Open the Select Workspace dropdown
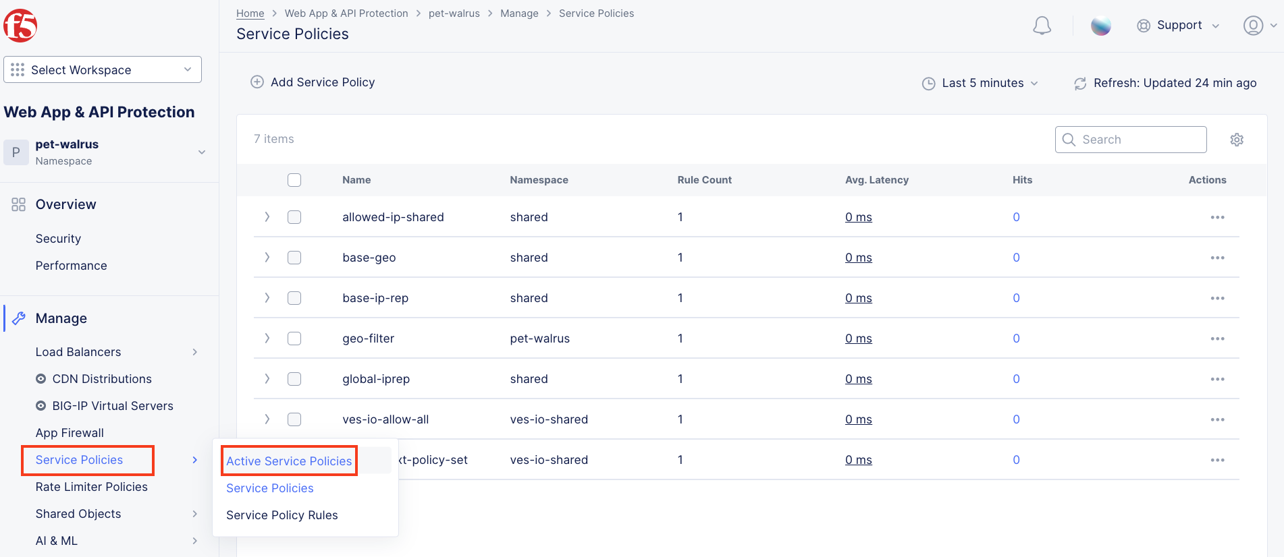Screen dimensions: 1284x557 [103, 69]
